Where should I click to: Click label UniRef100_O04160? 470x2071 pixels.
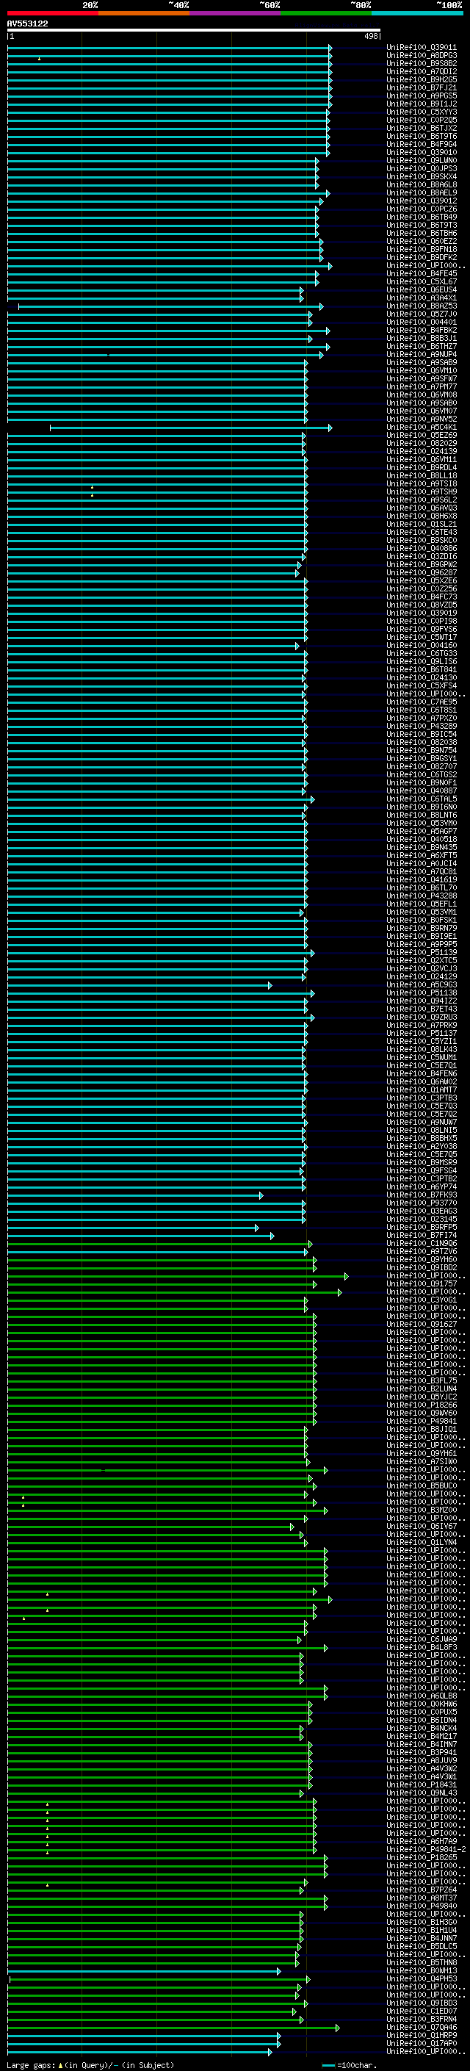click(422, 646)
